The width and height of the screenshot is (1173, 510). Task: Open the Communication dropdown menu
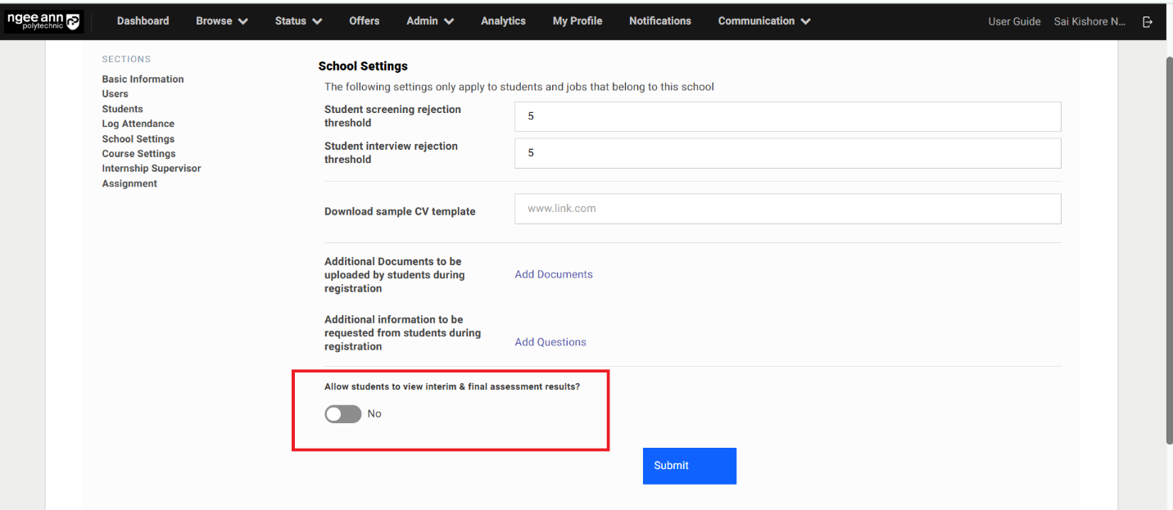coord(763,21)
